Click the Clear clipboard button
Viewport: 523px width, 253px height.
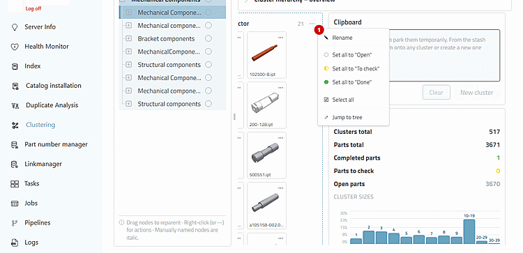(x=437, y=92)
